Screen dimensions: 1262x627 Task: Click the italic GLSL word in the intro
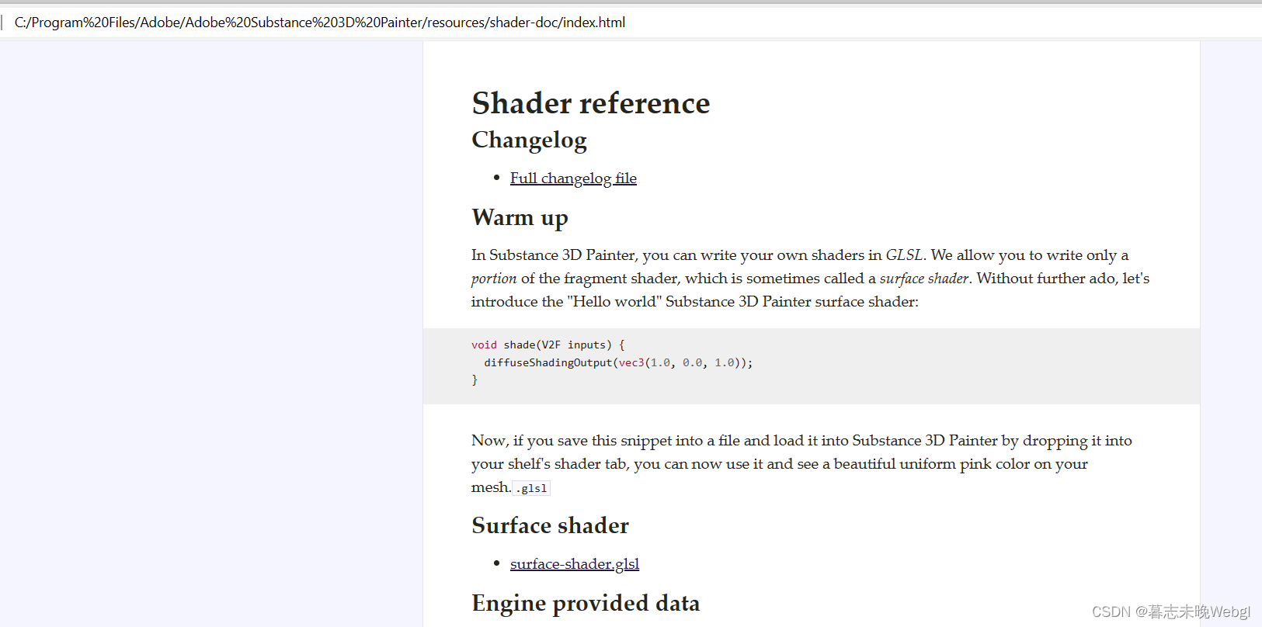904,255
